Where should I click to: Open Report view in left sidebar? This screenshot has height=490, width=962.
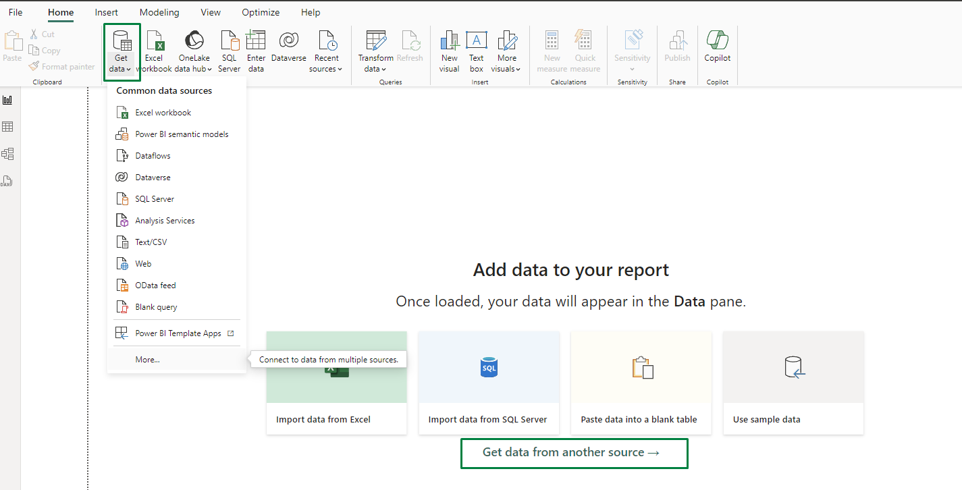click(x=7, y=100)
